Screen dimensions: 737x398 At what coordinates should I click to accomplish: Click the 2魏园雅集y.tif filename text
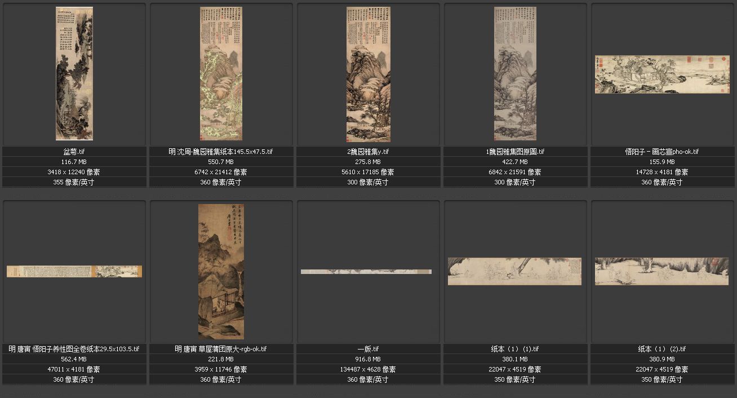point(368,152)
